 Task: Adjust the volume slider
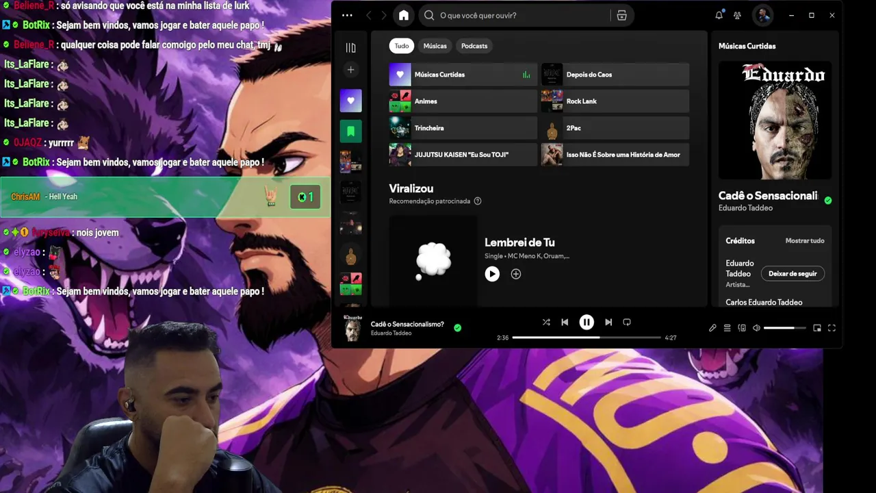tap(785, 328)
